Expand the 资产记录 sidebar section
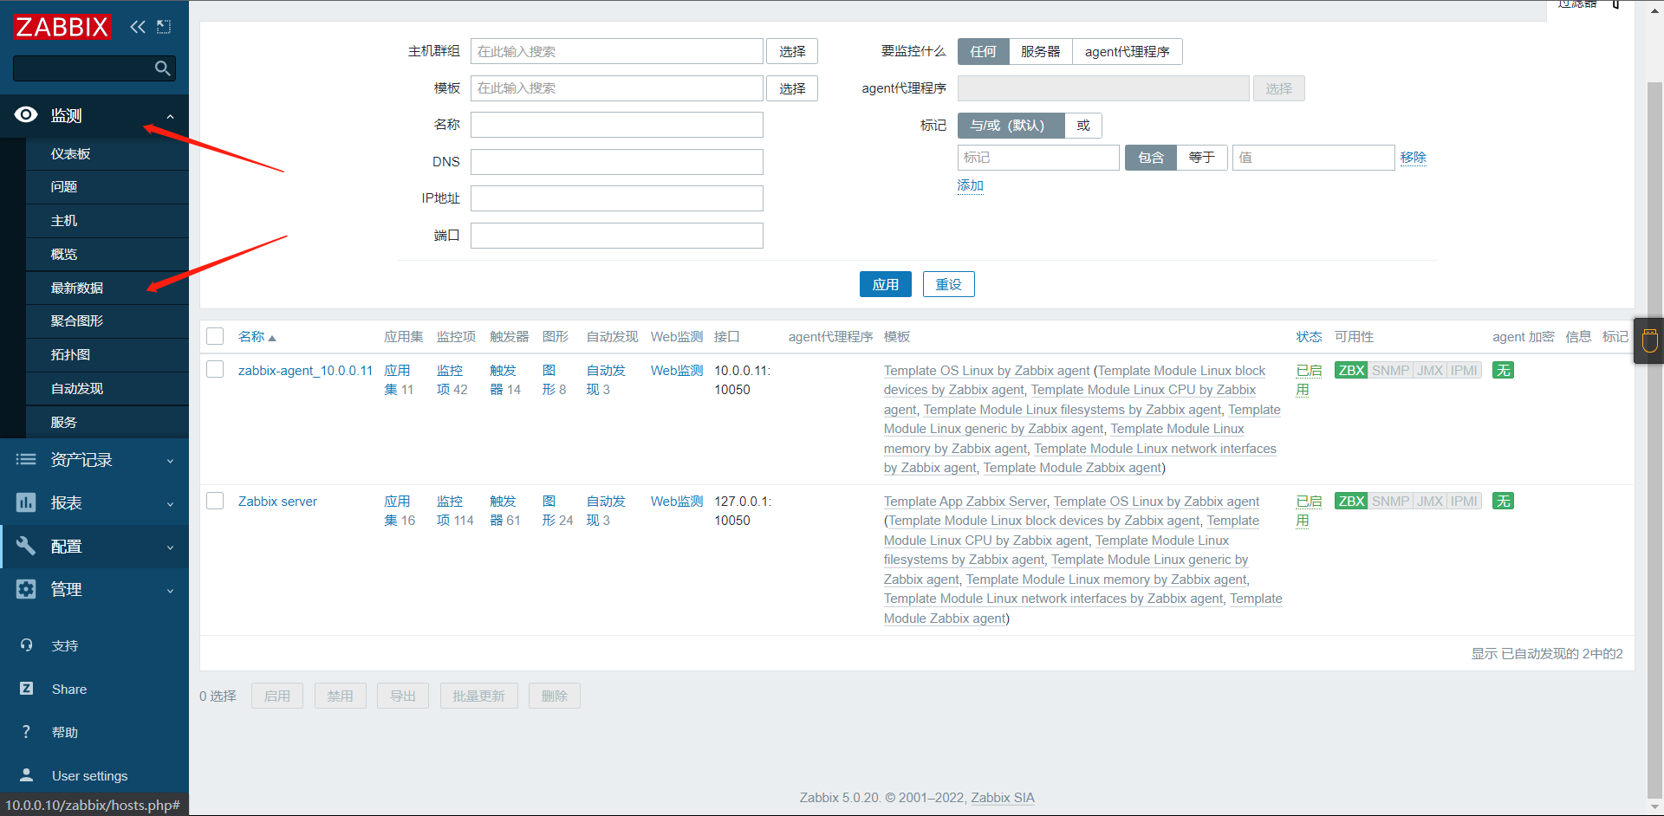The width and height of the screenshot is (1664, 816). point(94,460)
